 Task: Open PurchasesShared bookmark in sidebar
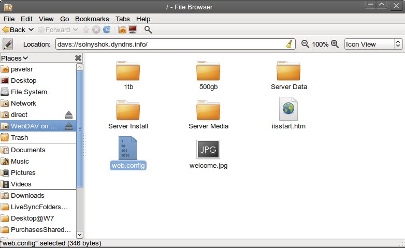click(x=38, y=230)
